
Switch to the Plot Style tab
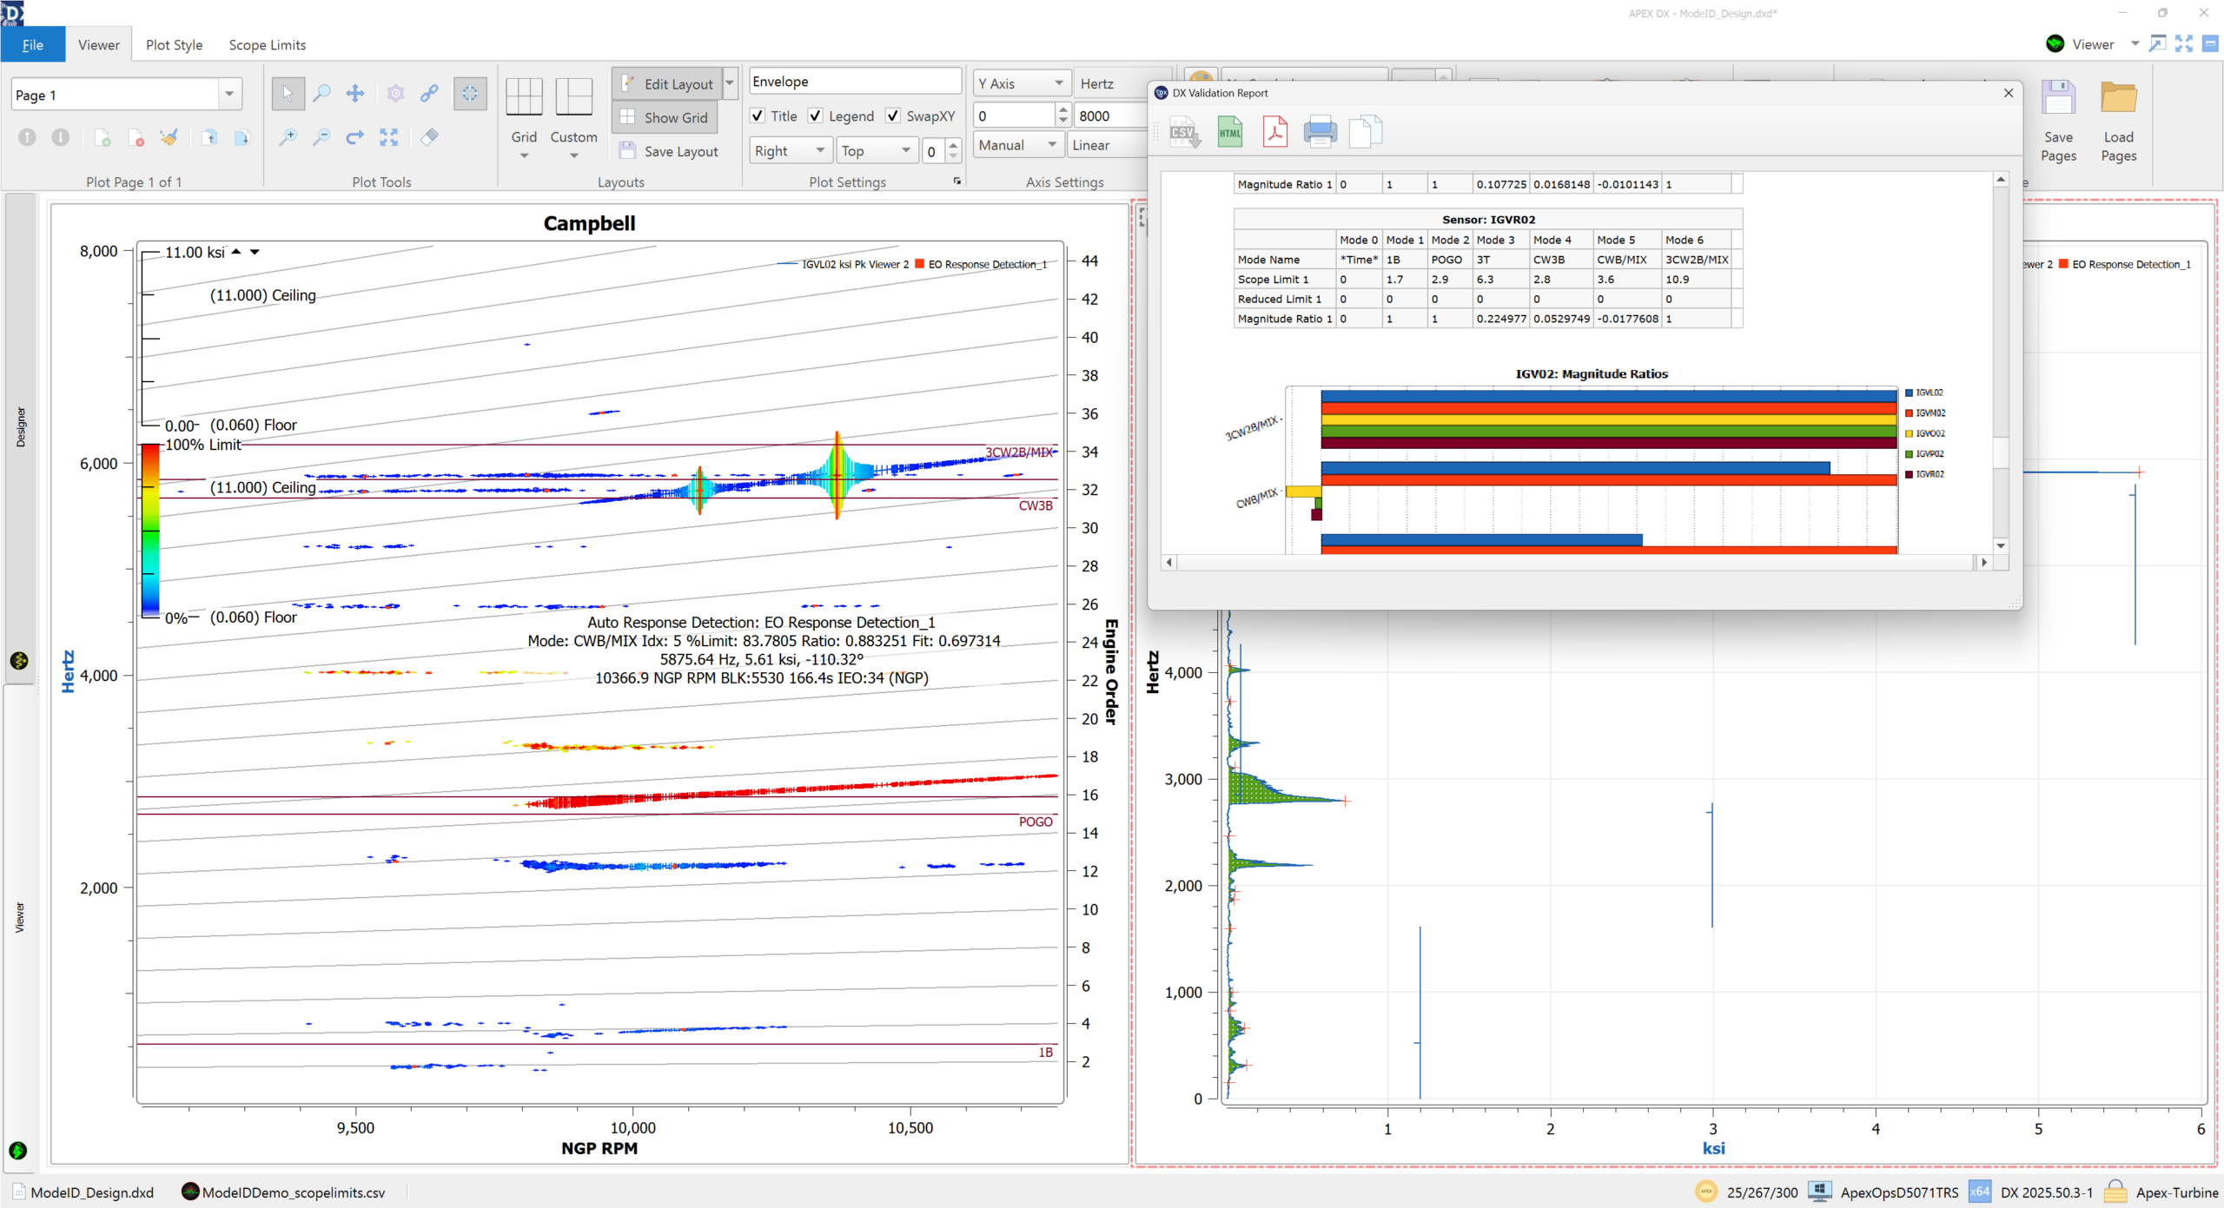(x=174, y=45)
